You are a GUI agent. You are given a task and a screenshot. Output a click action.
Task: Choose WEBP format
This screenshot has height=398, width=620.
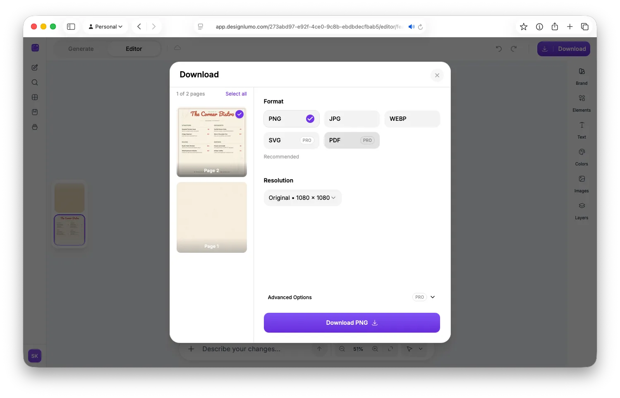pyautogui.click(x=412, y=119)
